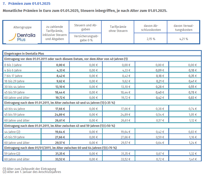The width and height of the screenshot is (204, 175).
Task: Click the Dentalia Plus logo
Action: coord(22,37)
